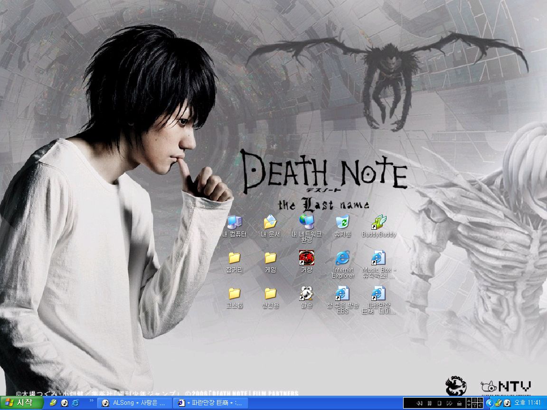
Task: Toggle mute speaker in ALSong deskband
Action: click(x=481, y=405)
